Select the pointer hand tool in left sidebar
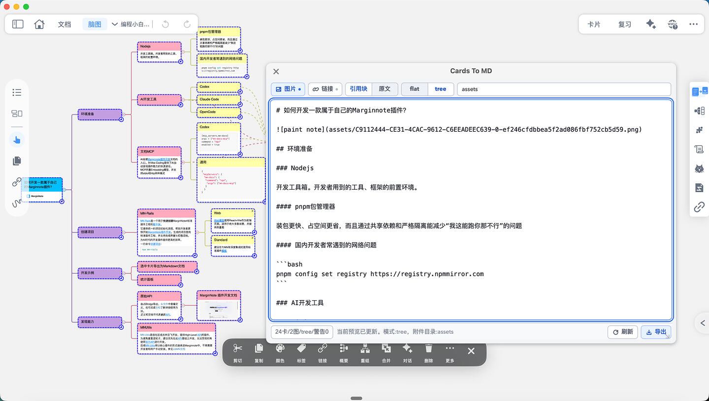 pyautogui.click(x=17, y=140)
